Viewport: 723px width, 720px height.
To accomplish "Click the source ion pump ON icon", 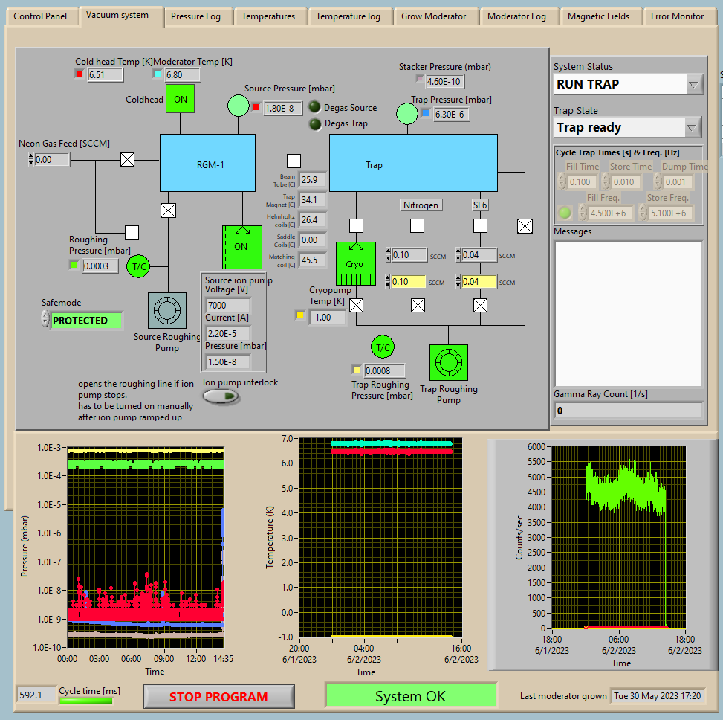I will (241, 246).
